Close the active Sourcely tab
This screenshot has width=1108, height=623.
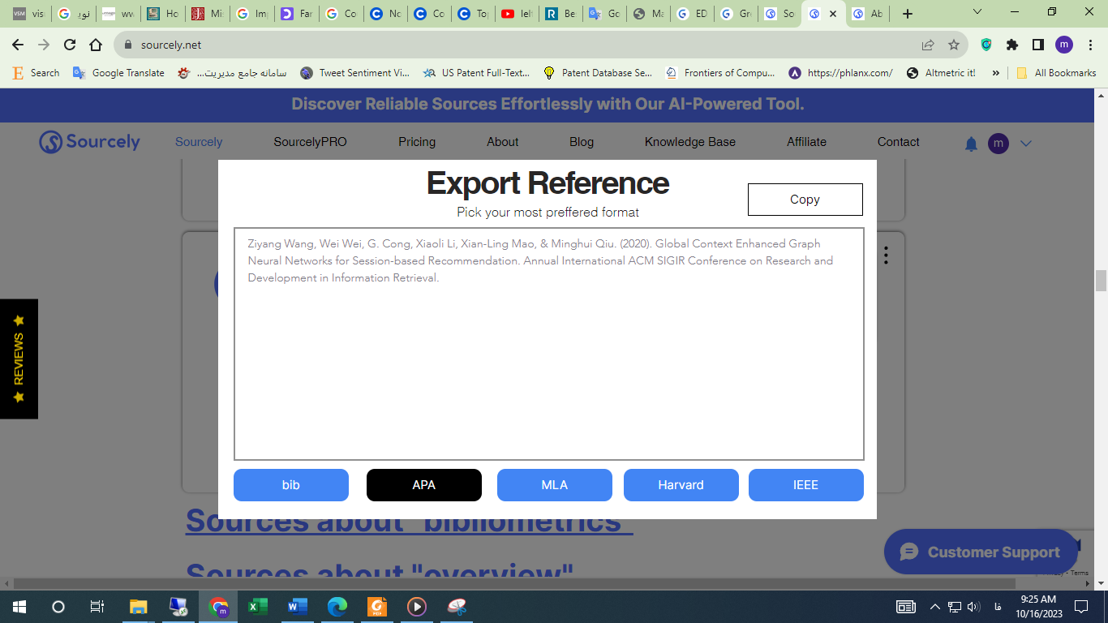(832, 14)
